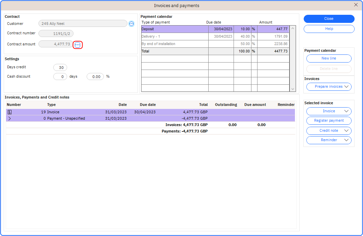Click the invoice document icon on row 19
Screen dimensions: 363x236
pyautogui.click(x=10, y=112)
